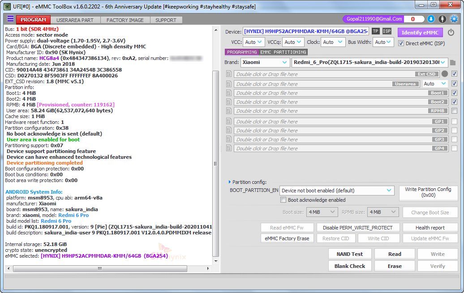The height and width of the screenshot is (293, 464).
Task: Click the Blank Check button
Action: pos(349,266)
